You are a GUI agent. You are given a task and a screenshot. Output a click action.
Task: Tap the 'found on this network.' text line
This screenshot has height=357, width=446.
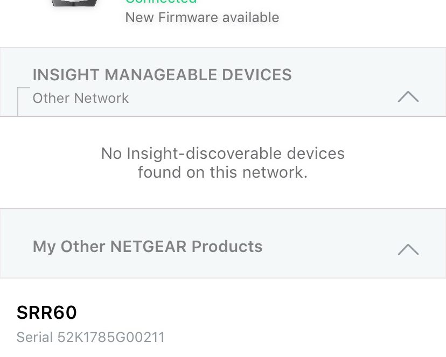point(222,172)
